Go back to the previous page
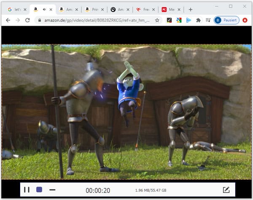The image size is (253, 200). point(8,20)
